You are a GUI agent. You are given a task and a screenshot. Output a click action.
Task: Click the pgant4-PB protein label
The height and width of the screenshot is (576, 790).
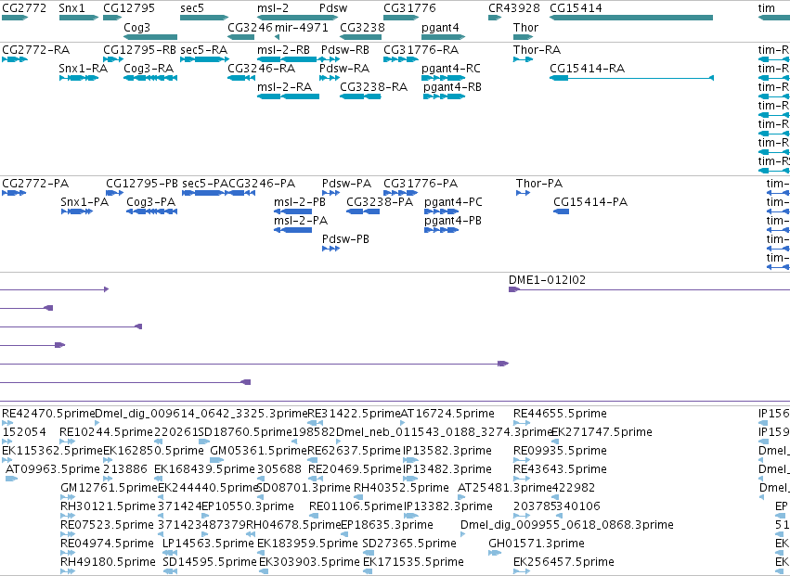[453, 221]
